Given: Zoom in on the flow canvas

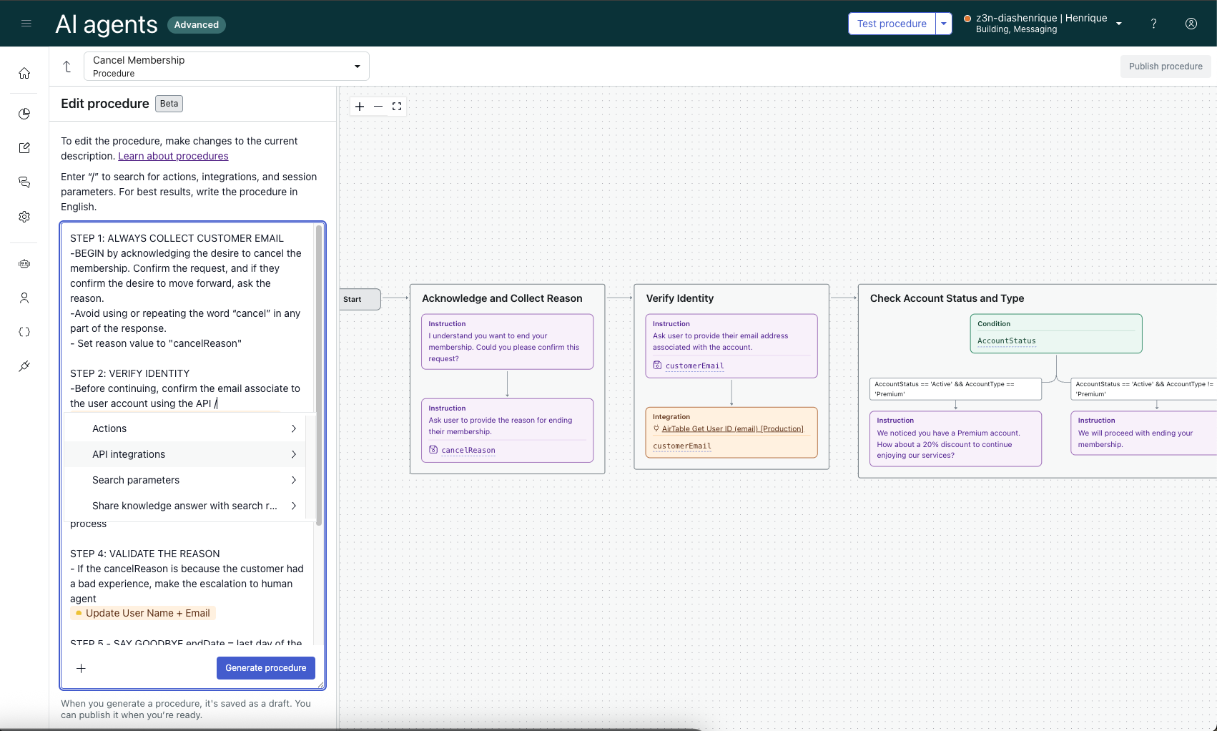Looking at the screenshot, I should click(x=360, y=107).
